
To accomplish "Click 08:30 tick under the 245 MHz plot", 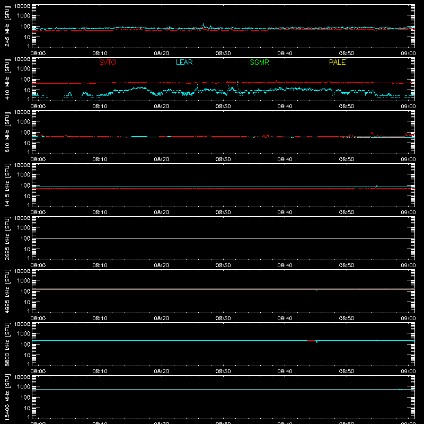I will (223, 54).
